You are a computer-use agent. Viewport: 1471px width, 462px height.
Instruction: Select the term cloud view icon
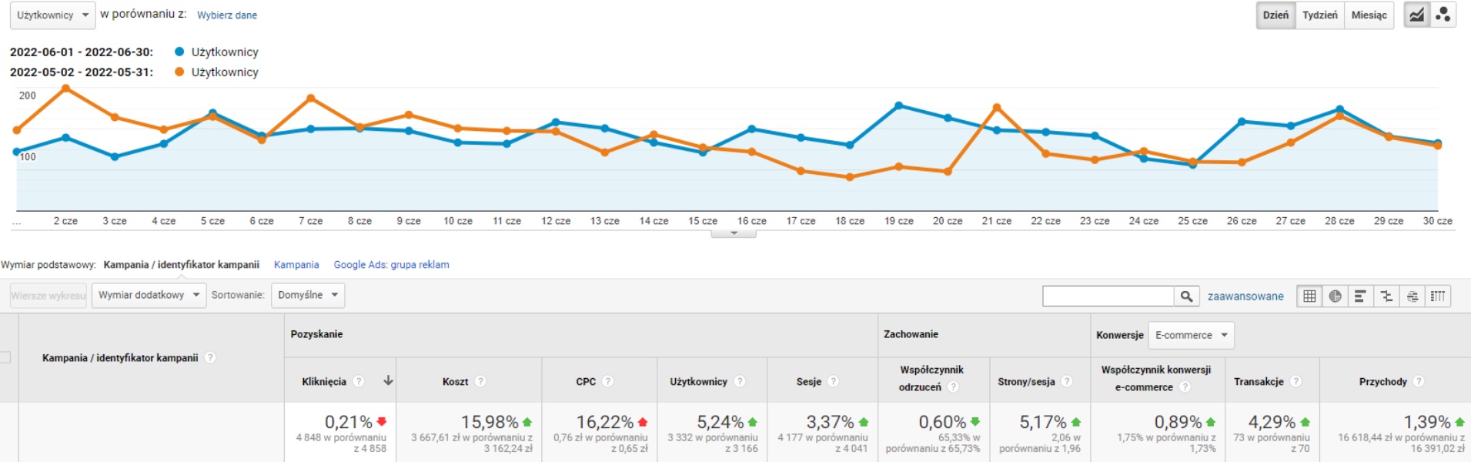tap(1412, 296)
